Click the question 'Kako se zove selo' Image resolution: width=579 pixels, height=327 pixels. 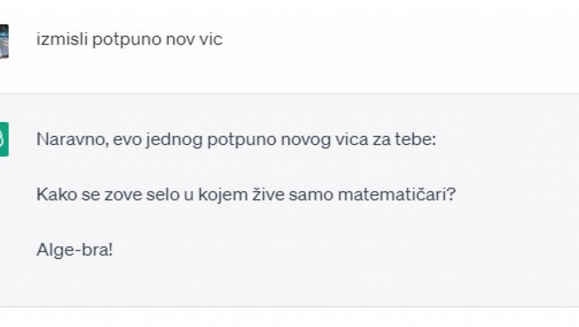[246, 195]
